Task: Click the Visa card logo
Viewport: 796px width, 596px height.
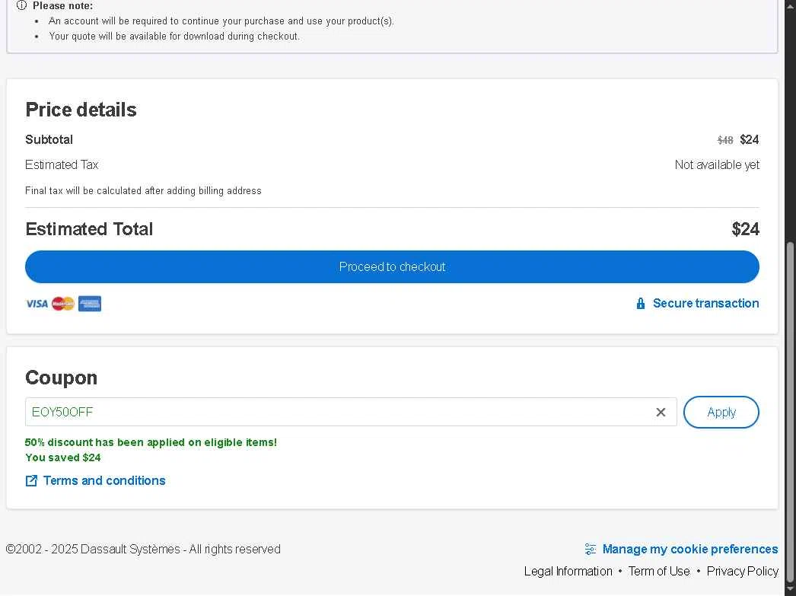Action: click(37, 304)
